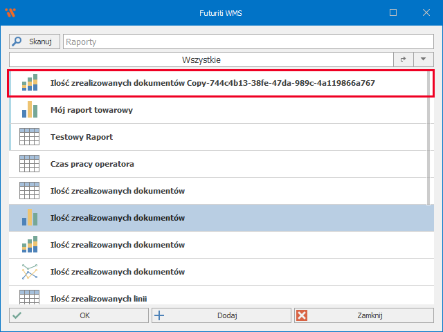Add a new report with the Dodaj button

point(221,315)
